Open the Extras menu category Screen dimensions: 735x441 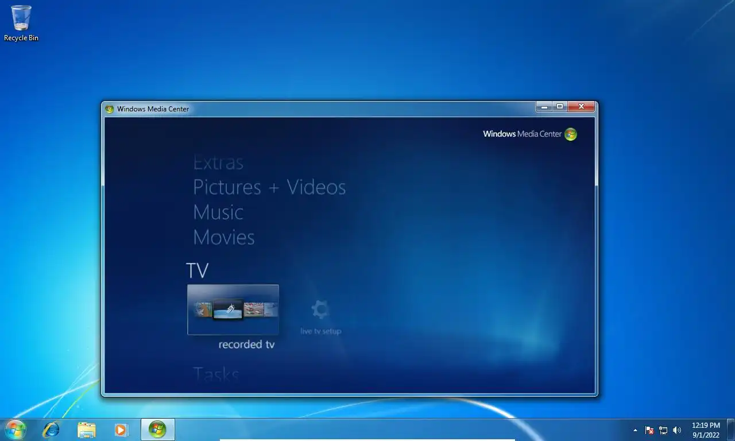pyautogui.click(x=218, y=163)
